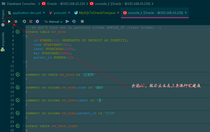Click the label NVARCHAR2(255) column line
The width and height of the screenshot is (210, 132).
click(54, 49)
